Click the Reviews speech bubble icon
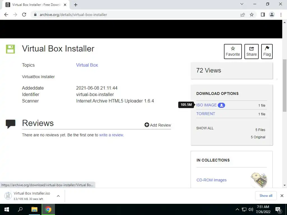The width and height of the screenshot is (287, 215). point(11,124)
